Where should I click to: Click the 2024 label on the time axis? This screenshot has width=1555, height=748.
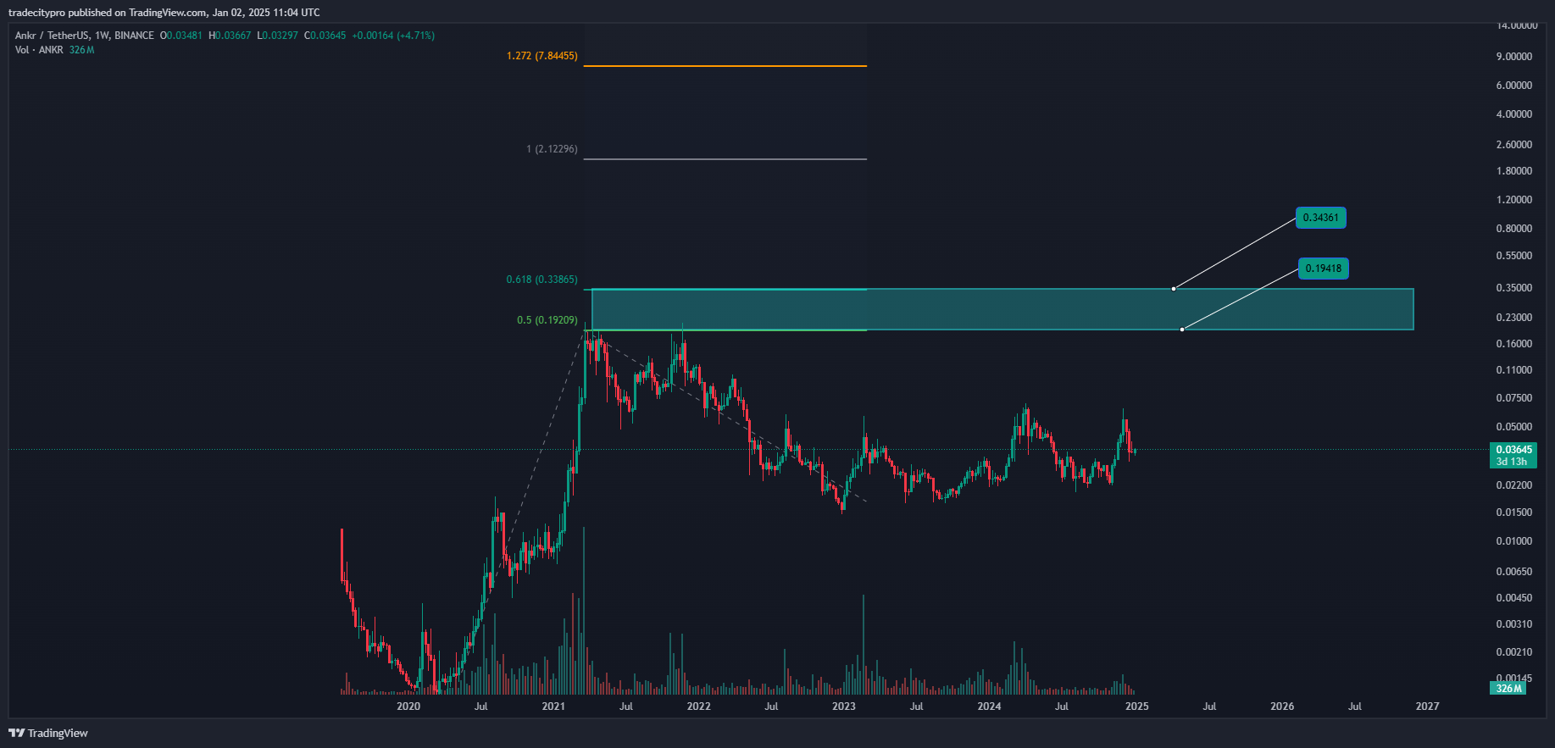pyautogui.click(x=989, y=706)
